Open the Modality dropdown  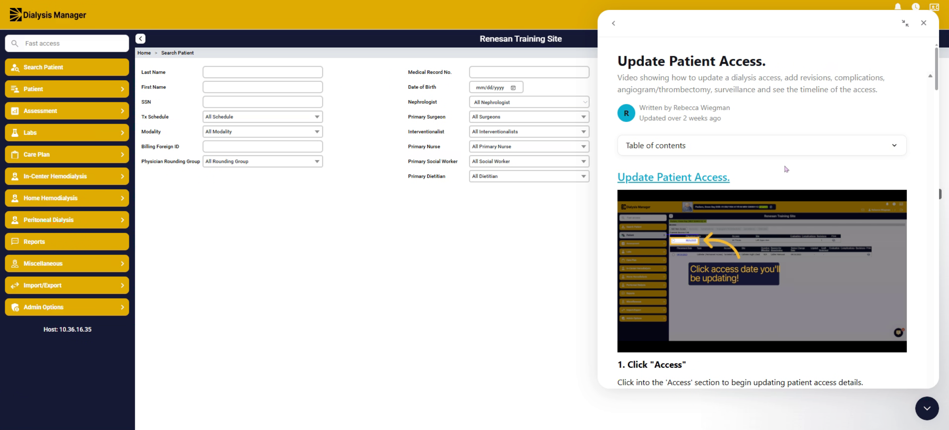263,132
